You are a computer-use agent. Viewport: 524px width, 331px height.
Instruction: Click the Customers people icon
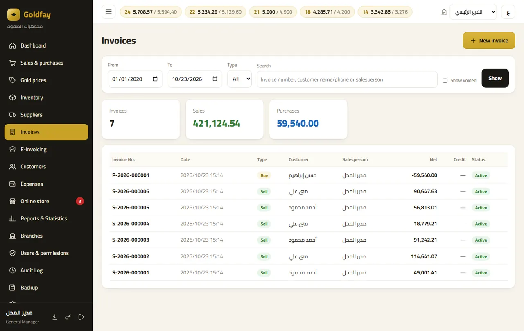13,166
